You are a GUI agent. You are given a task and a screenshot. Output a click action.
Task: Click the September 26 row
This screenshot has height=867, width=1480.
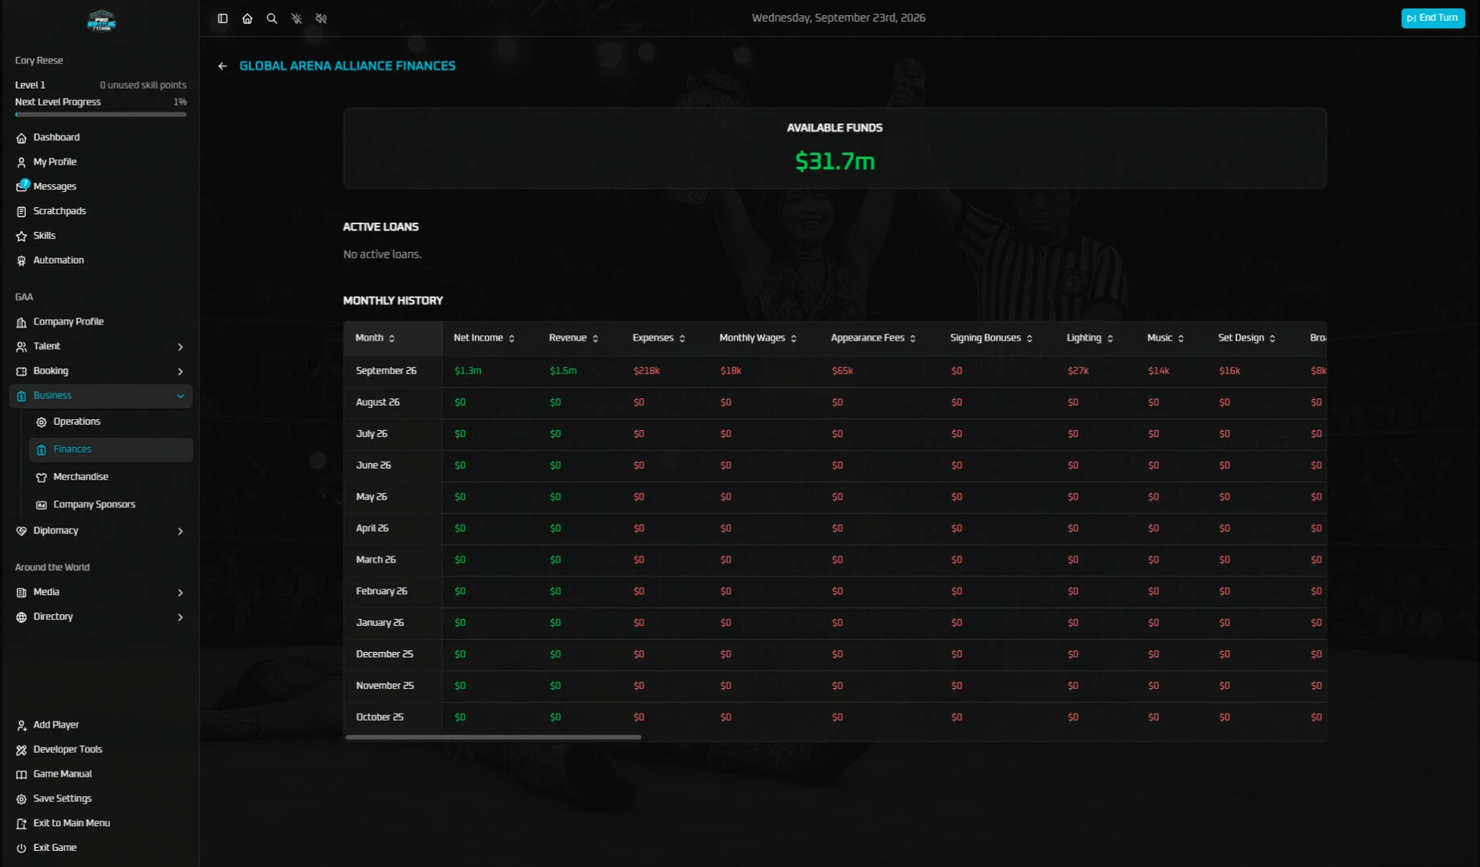click(835, 371)
